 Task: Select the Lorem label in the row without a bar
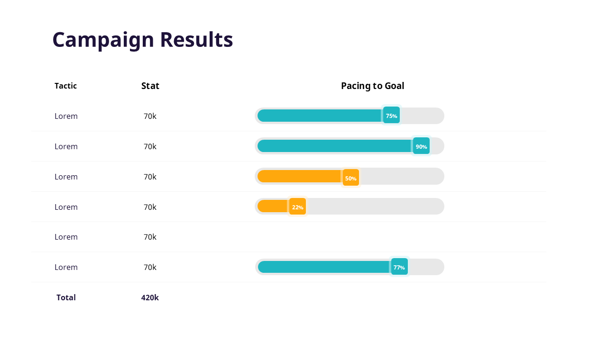pos(66,237)
